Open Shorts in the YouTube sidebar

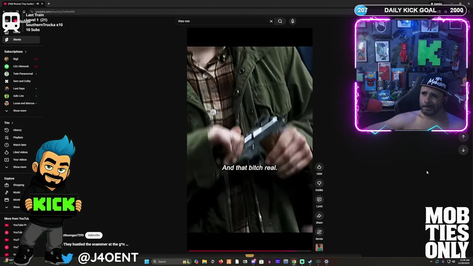click(x=20, y=40)
